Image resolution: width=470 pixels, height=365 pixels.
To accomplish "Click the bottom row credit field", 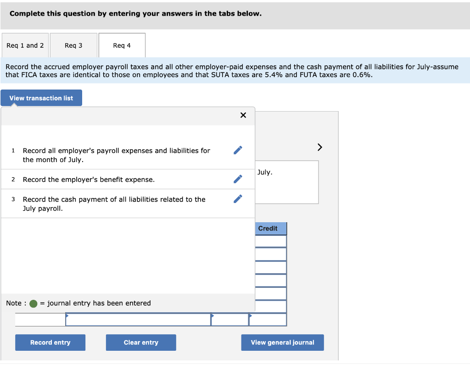I will point(268,320).
